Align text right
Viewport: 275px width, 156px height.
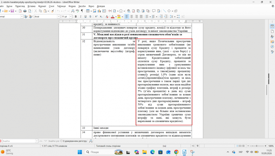(x=136, y=16)
